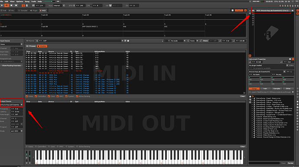Save instrument with the disk icon
Image resolution: width=299 pixels, height=167 pixels.
click(128, 41)
